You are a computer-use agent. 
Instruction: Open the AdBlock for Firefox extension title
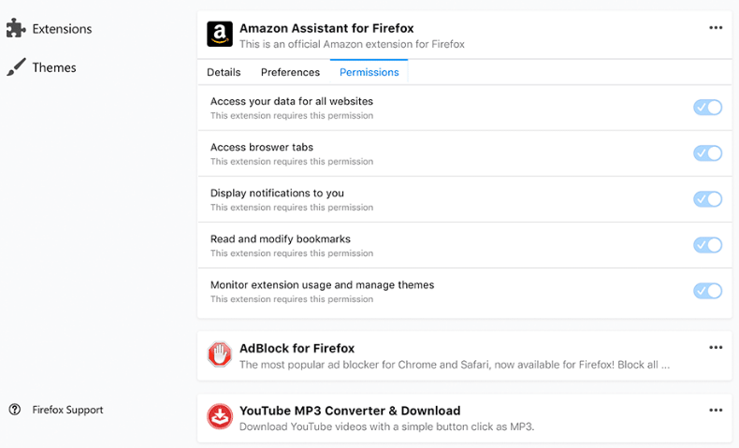click(297, 348)
